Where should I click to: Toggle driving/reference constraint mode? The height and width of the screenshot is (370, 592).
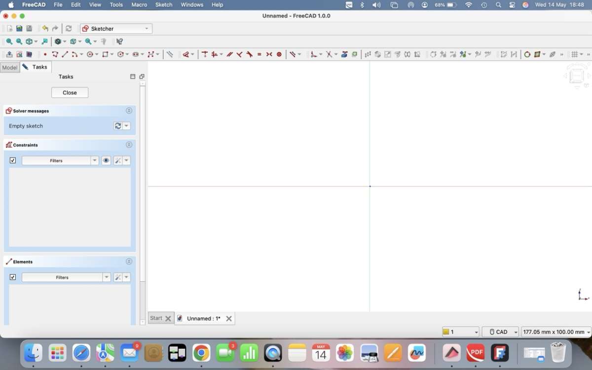[x=292, y=54]
